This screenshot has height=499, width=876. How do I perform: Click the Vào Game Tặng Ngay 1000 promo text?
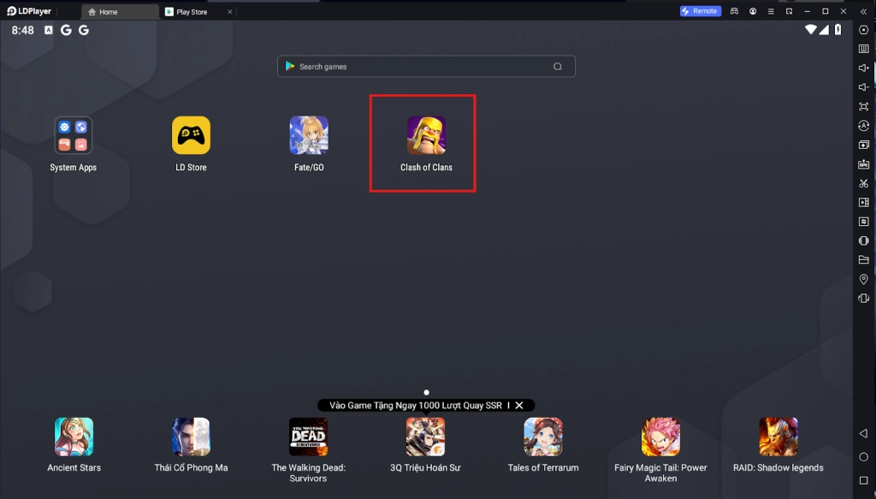[416, 405]
